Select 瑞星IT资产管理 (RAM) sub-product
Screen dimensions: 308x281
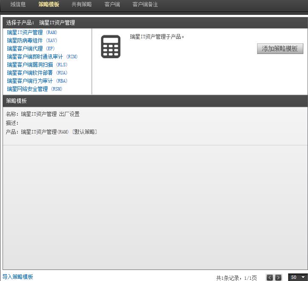coord(32,32)
